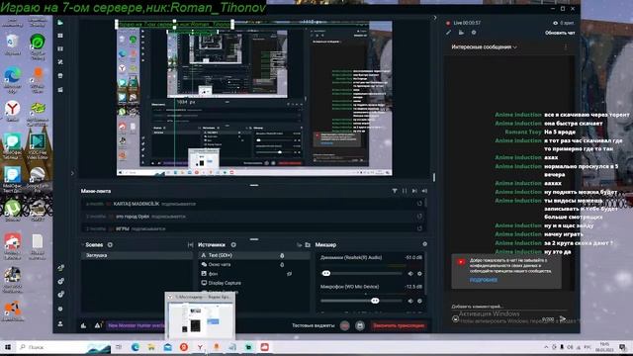Toggle lock on the Text (GDI+) source

tap(282, 255)
